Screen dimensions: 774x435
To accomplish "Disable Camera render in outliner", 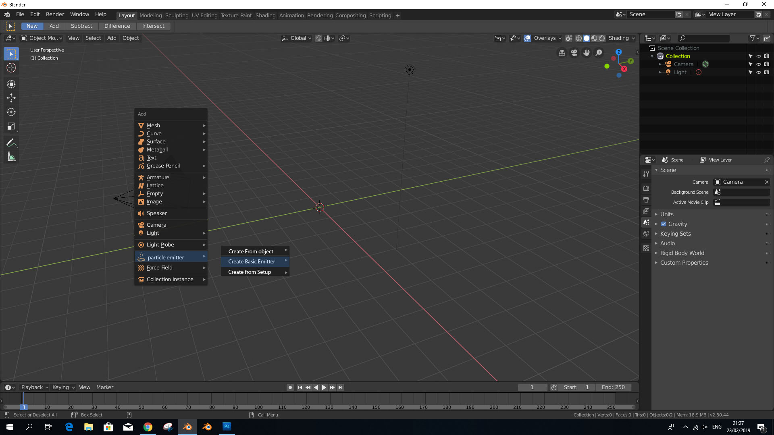I will pyautogui.click(x=766, y=64).
